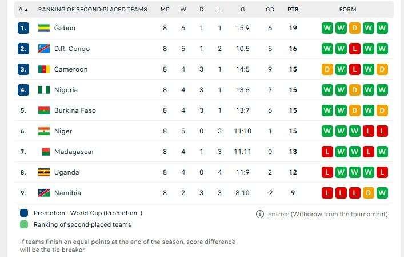This screenshot has width=404, height=257.
Task: Click the Burkina Faso flag icon
Action: (43, 110)
